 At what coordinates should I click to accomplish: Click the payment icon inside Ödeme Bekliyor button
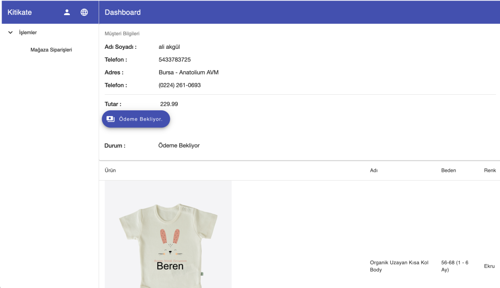[110, 119]
